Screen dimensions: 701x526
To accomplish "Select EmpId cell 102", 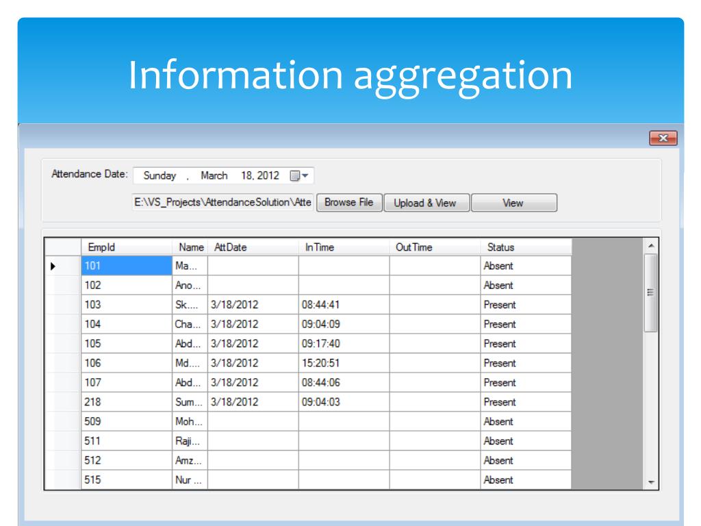I will [x=127, y=286].
